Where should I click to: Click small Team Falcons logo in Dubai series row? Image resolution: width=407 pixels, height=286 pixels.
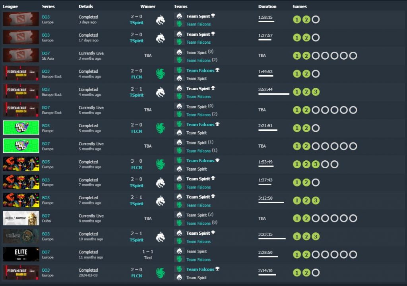[x=179, y=223]
